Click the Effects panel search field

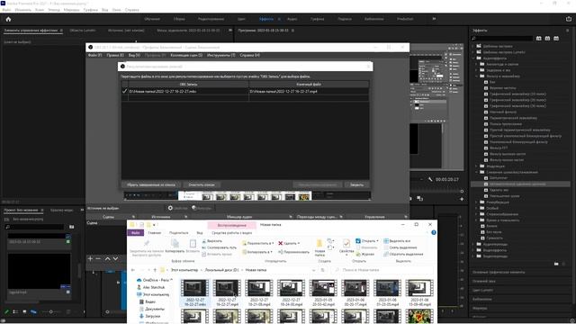coord(502,38)
